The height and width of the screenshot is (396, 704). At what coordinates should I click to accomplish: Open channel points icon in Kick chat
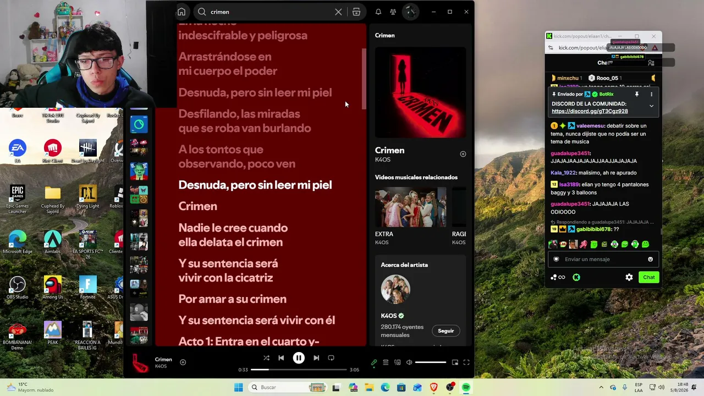[558, 277]
